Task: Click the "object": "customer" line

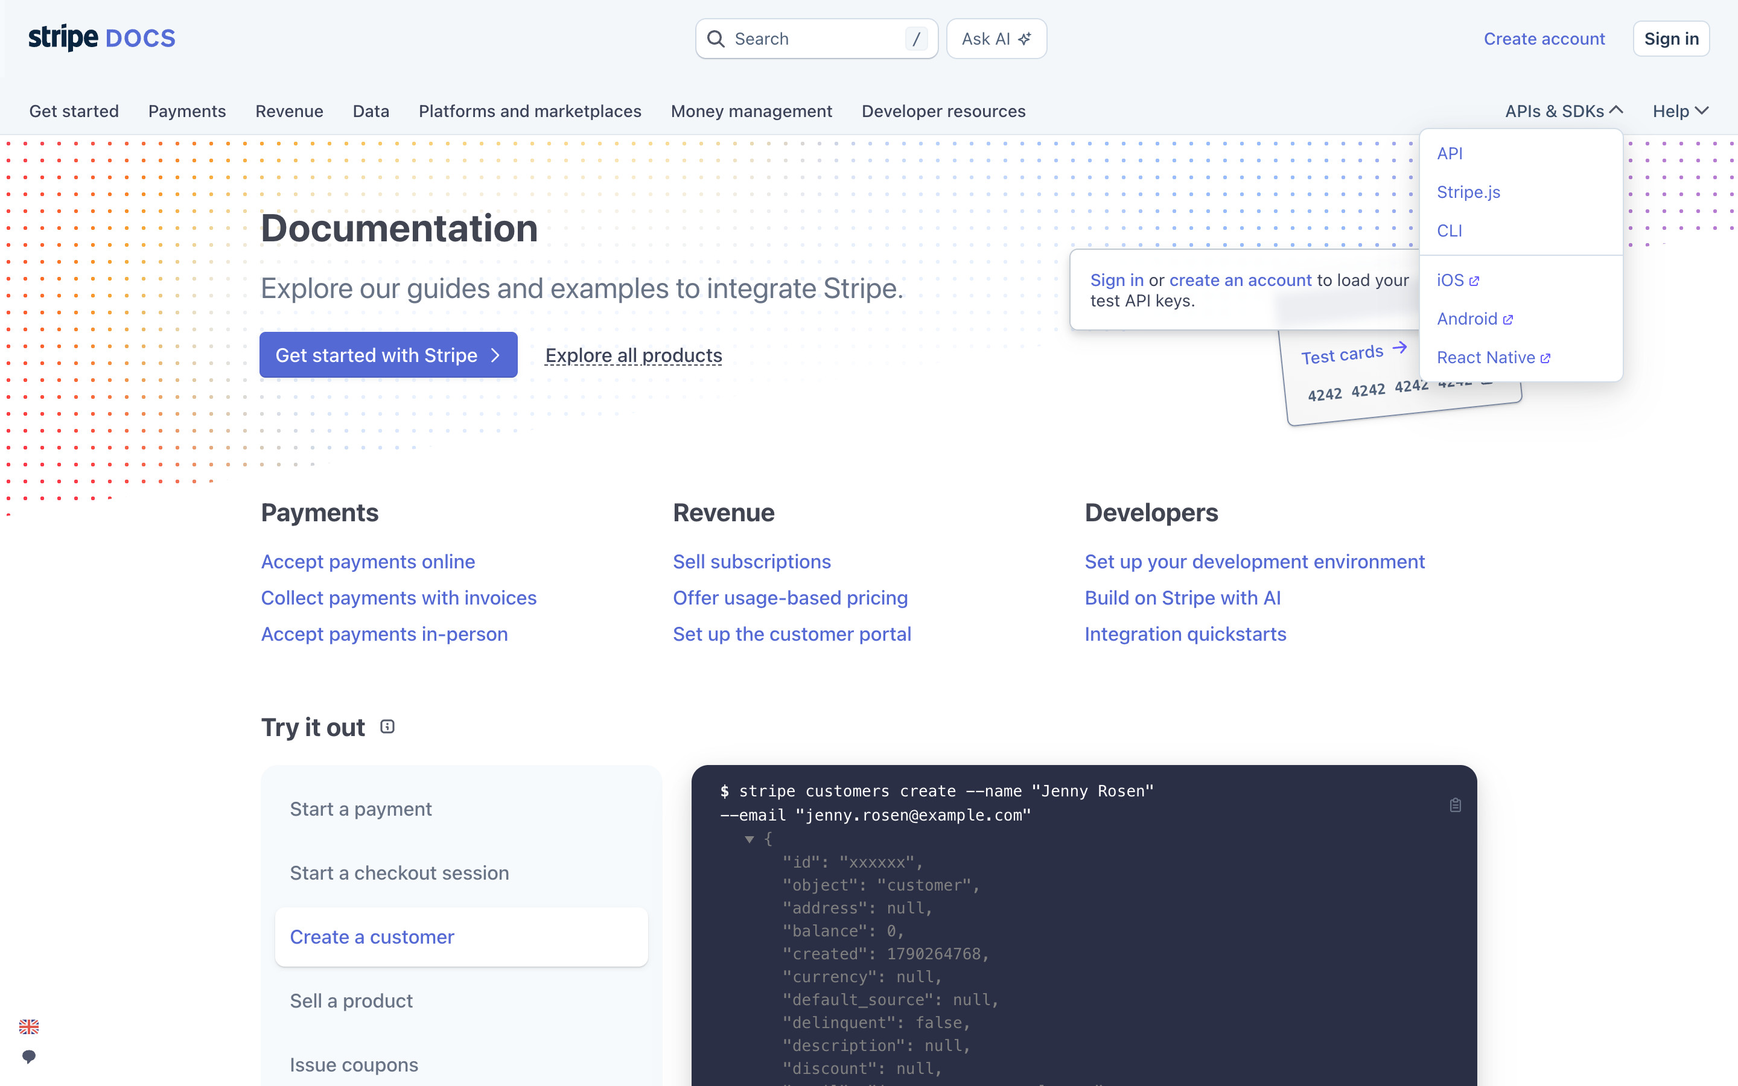Action: coord(881,885)
